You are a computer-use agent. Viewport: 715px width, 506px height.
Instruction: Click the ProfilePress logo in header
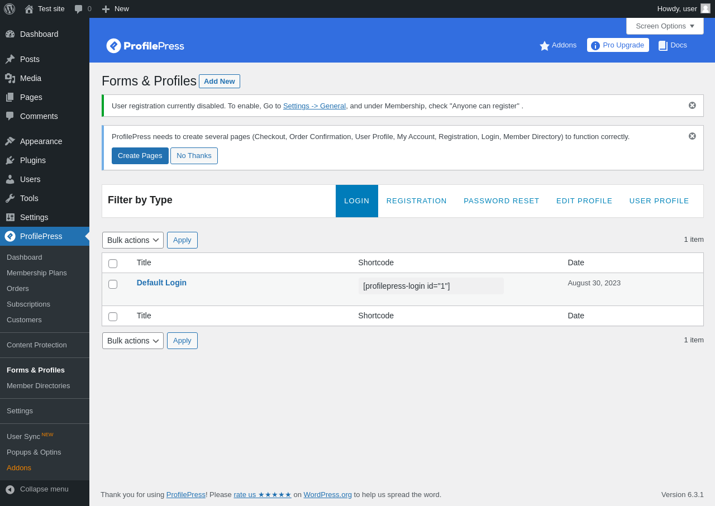[x=145, y=46]
